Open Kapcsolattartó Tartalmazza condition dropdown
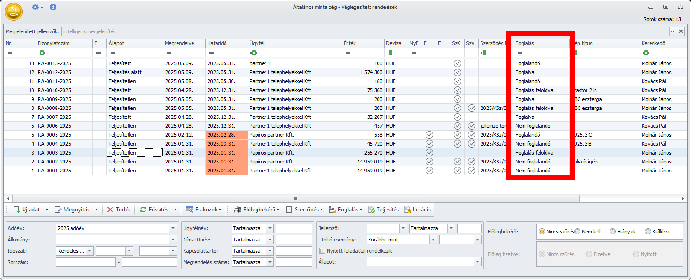Viewport: 691px width, 280px height. [x=270, y=251]
